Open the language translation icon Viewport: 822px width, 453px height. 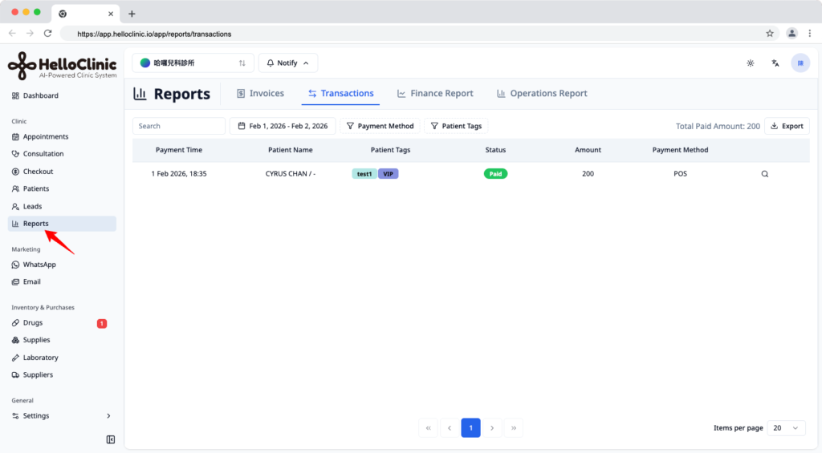tap(775, 63)
